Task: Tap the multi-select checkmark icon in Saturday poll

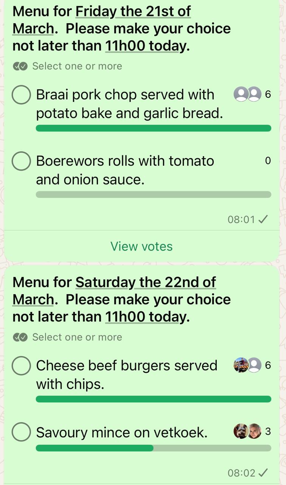Action: [20, 337]
